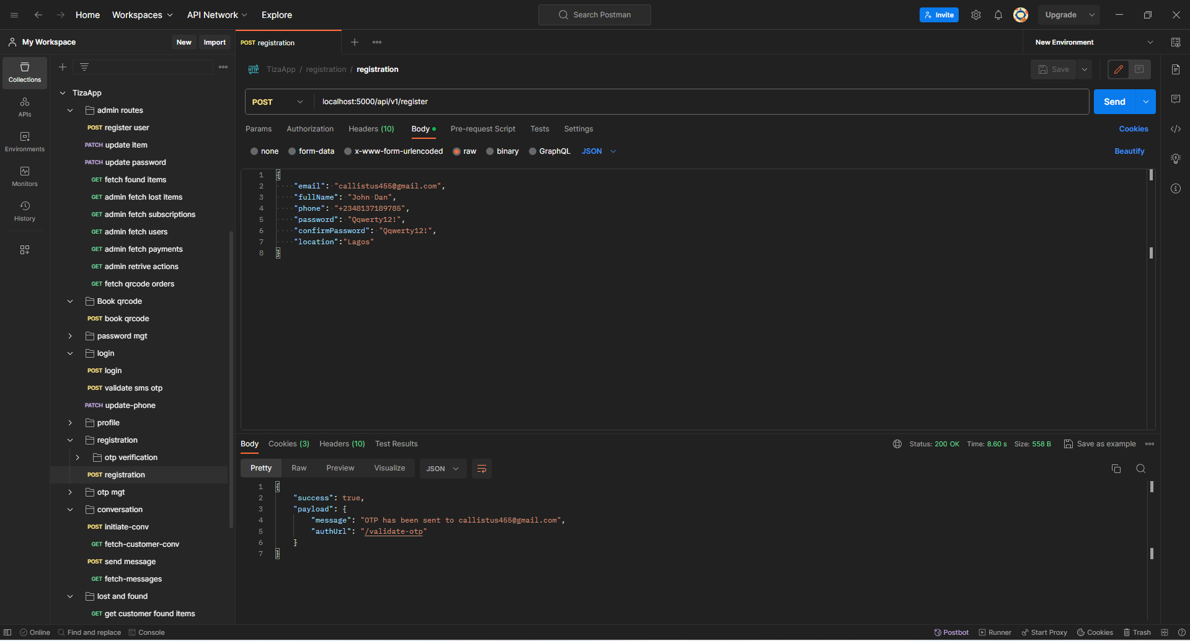Click the Import button
Viewport: 1190px width, 641px height.
point(215,42)
